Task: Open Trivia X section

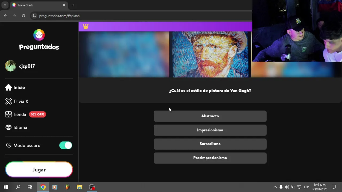Action: click(x=17, y=101)
